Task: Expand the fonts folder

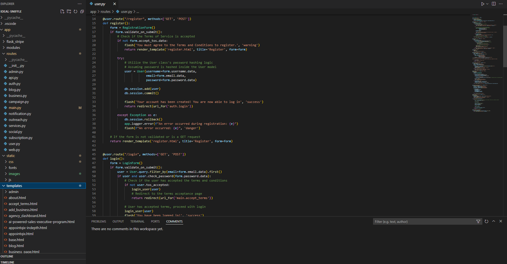Action: 43,168
